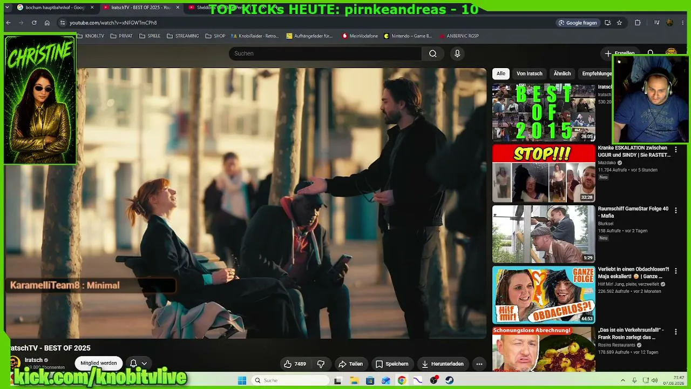
Task: Close the IratschTV BEST OF 2025 tab
Action: tap(178, 8)
